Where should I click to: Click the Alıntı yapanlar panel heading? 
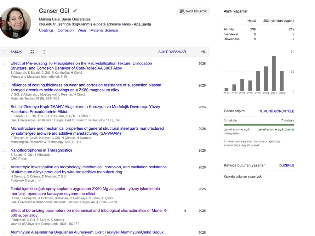pos(235,11)
